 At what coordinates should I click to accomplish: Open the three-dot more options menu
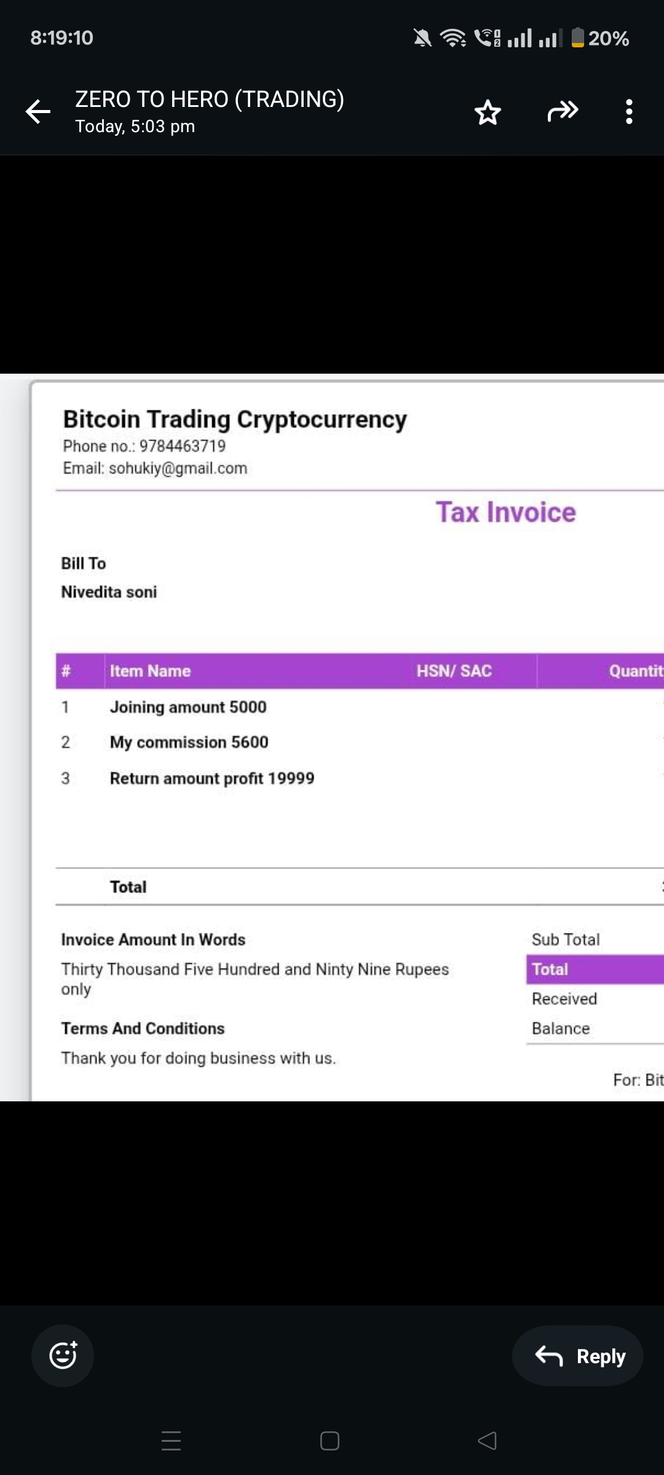tap(628, 112)
